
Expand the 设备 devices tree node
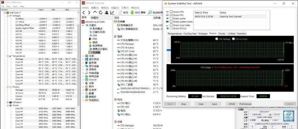click(83, 83)
